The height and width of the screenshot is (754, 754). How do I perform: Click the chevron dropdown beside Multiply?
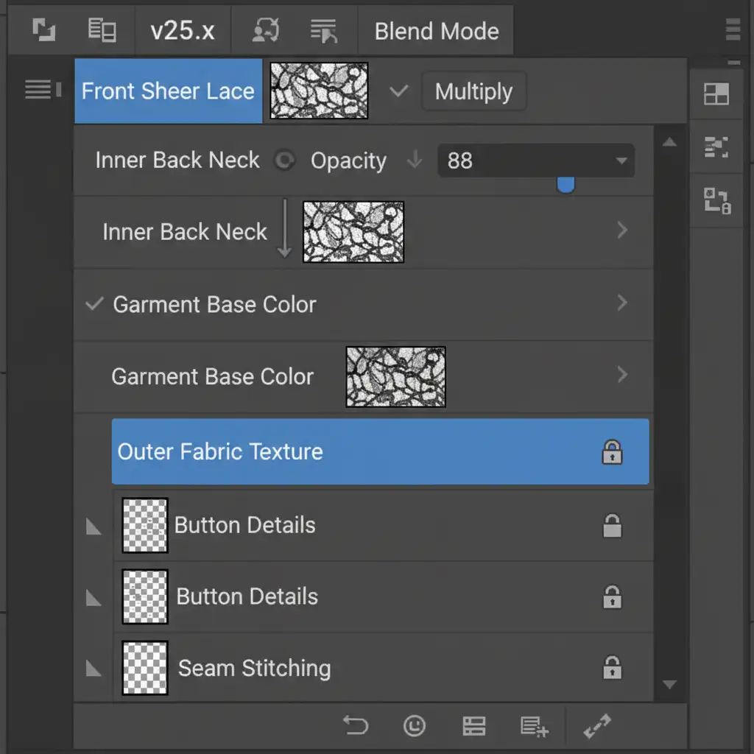pyautogui.click(x=398, y=92)
